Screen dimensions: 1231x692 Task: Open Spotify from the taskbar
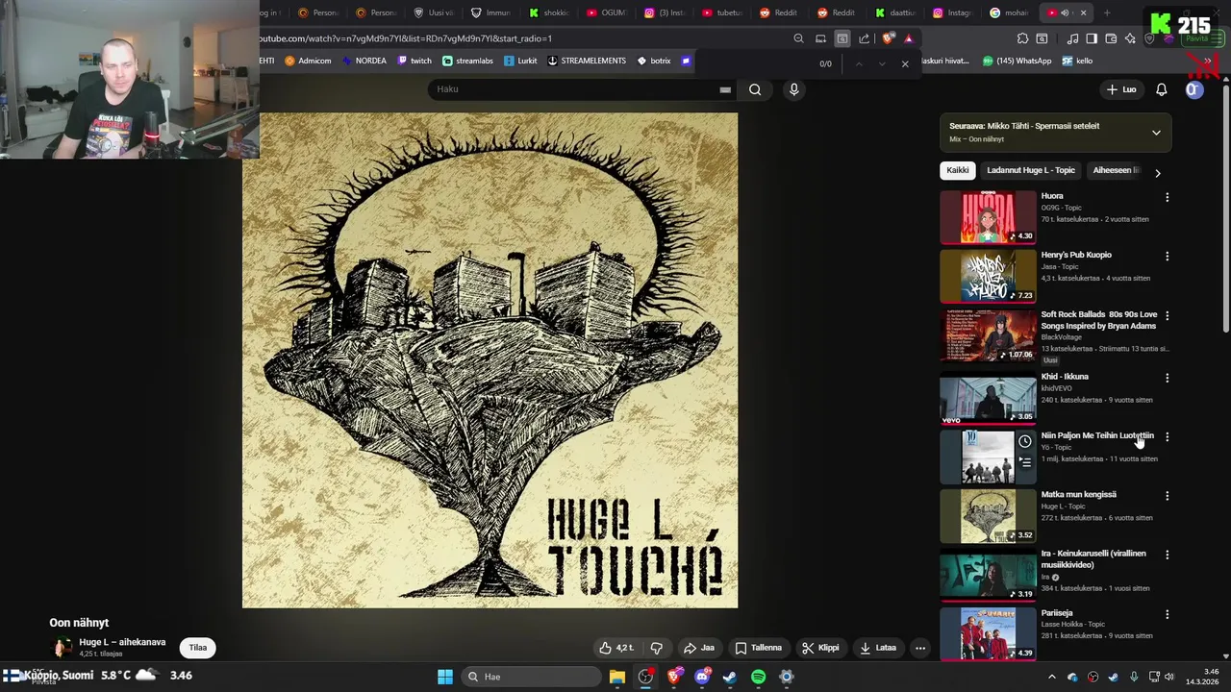click(x=758, y=677)
